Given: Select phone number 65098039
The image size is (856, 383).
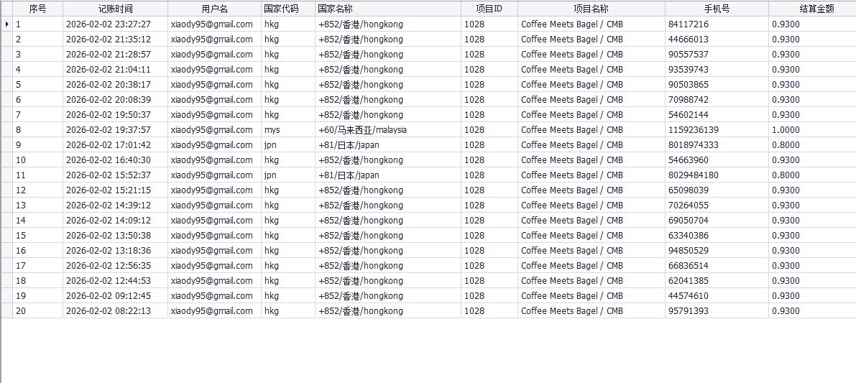Looking at the screenshot, I should [x=689, y=190].
